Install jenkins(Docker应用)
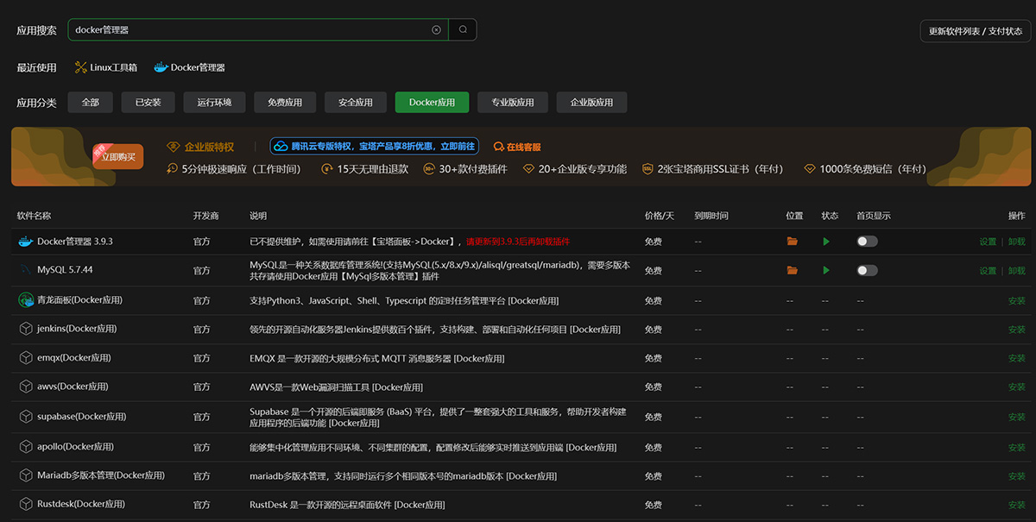 click(1016, 330)
